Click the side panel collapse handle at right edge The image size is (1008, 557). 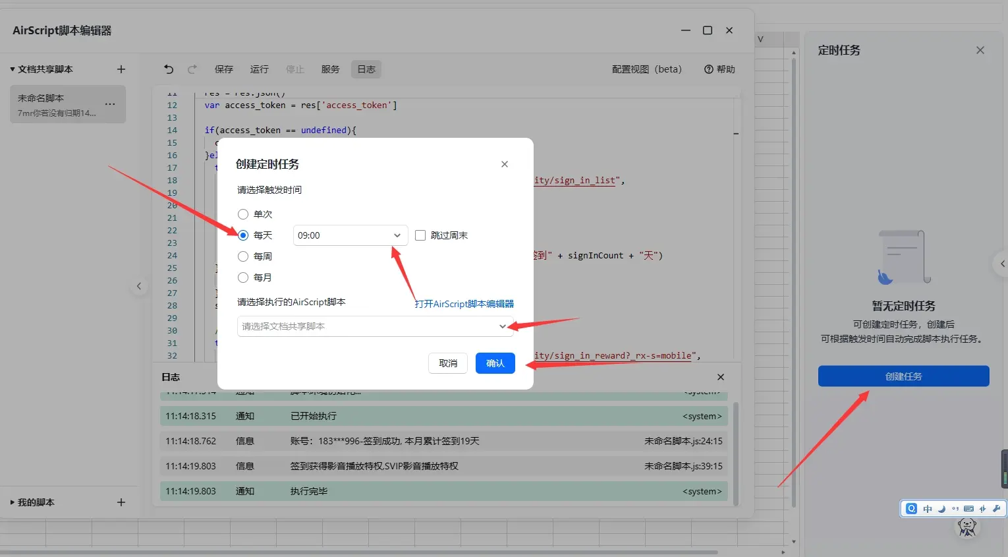click(1001, 264)
